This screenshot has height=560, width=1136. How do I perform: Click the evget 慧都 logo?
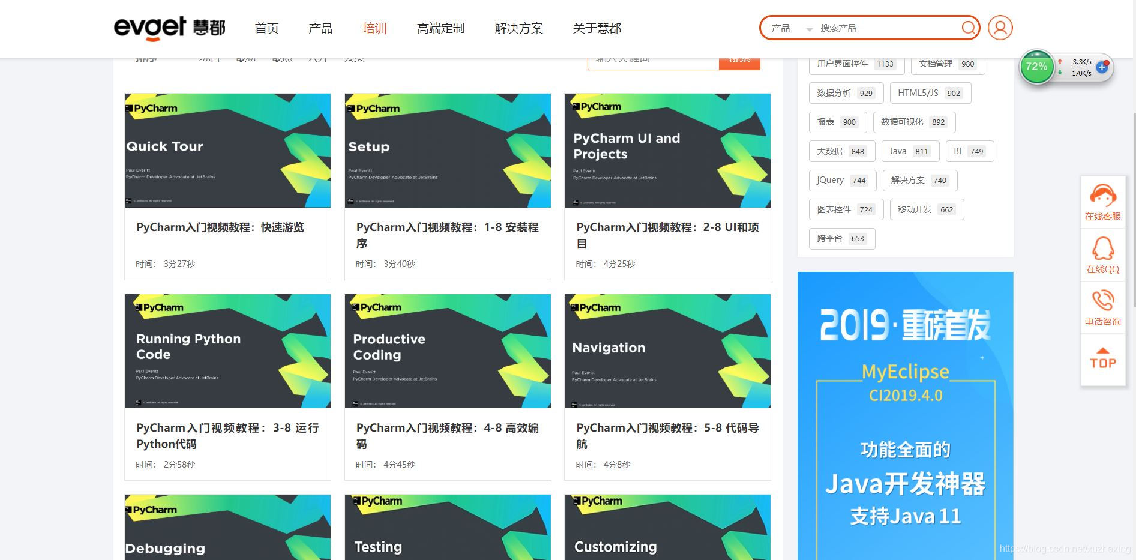170,28
